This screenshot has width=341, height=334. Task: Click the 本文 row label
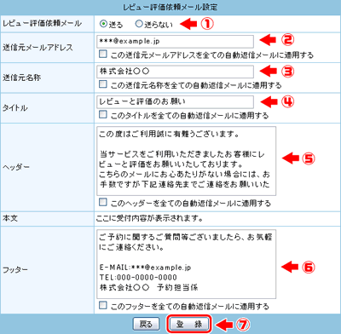click(x=10, y=218)
